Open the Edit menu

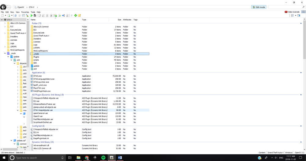tap(7, 12)
